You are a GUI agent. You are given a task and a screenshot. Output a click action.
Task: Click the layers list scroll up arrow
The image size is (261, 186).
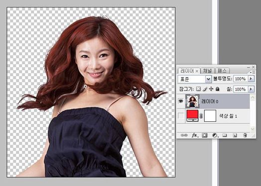pyautogui.click(x=253, y=97)
